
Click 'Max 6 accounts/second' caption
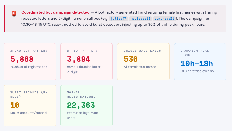point(28,113)
